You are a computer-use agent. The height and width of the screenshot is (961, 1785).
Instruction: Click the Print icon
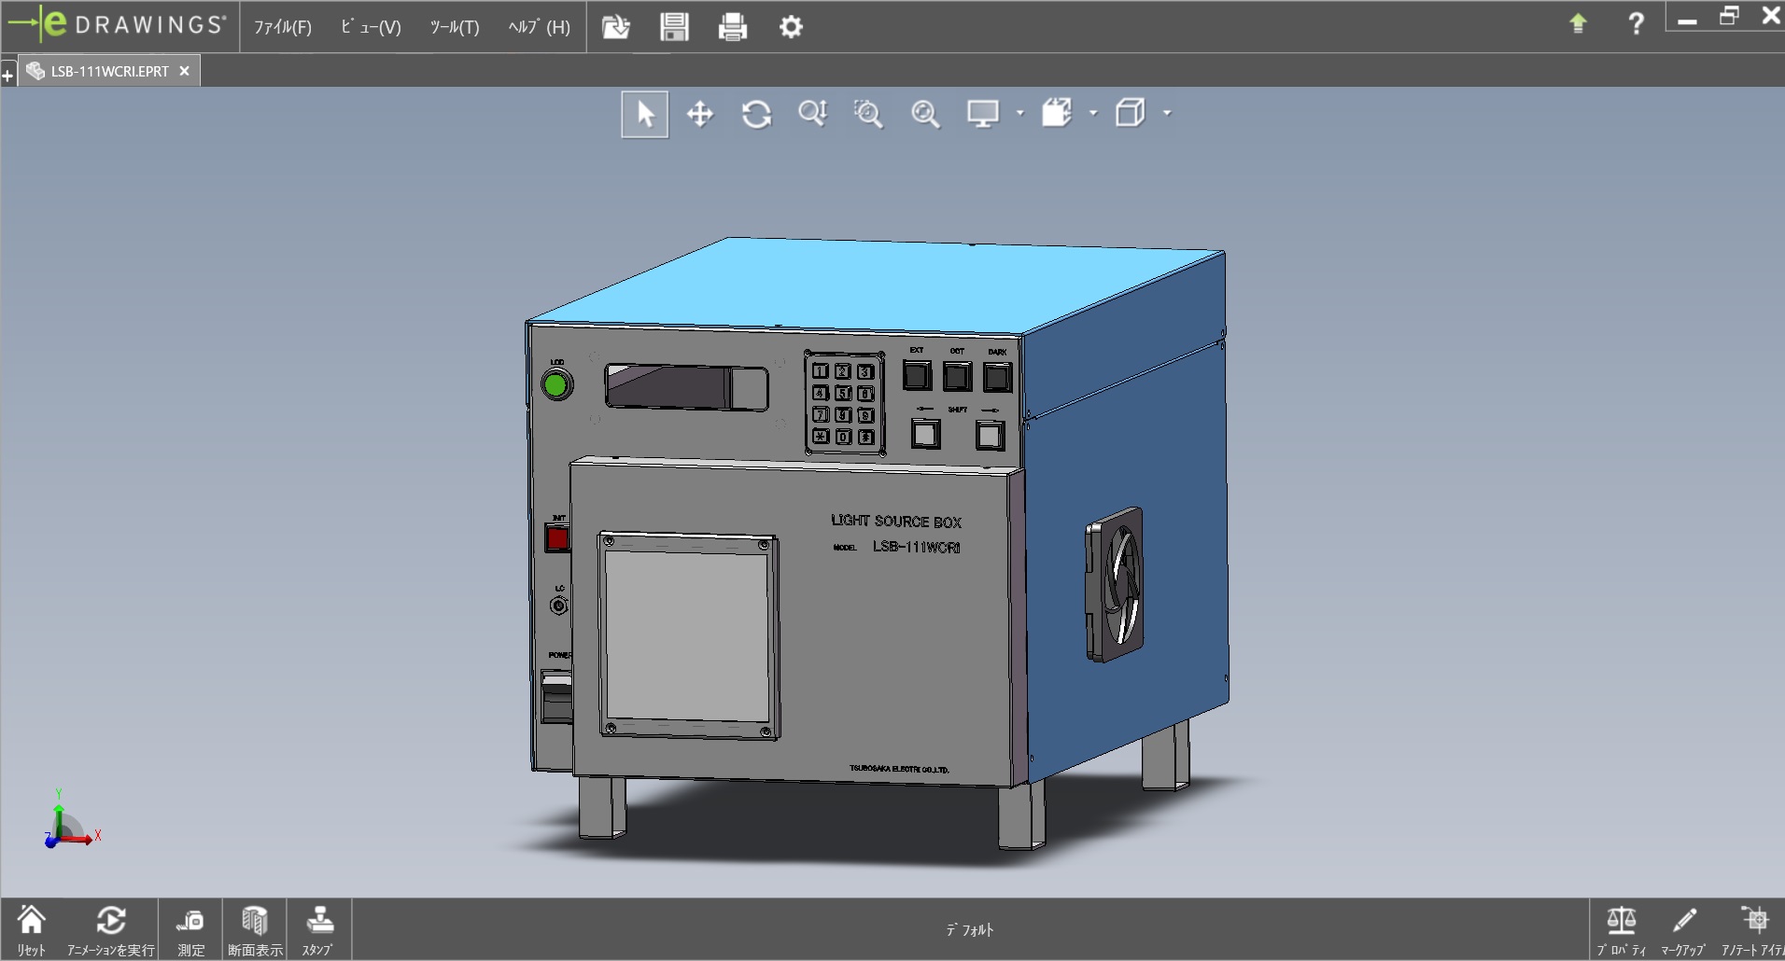point(733,27)
